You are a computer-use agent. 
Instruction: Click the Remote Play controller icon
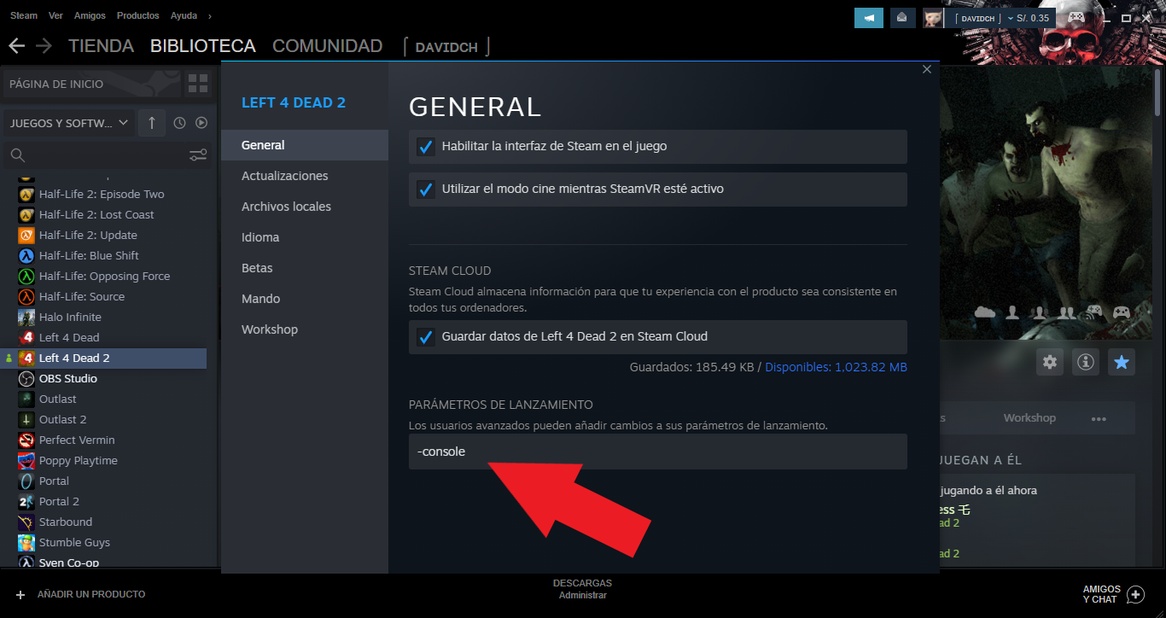pyautogui.click(x=1094, y=312)
